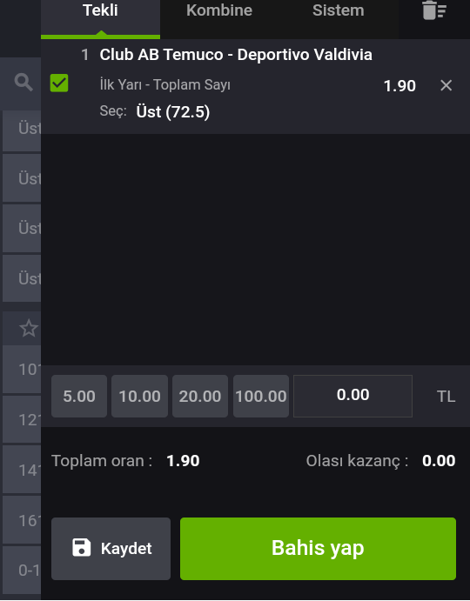Viewport: 470px width, 601px height.
Task: Click the first Üst odds cell in the left column
Action: coord(22,129)
